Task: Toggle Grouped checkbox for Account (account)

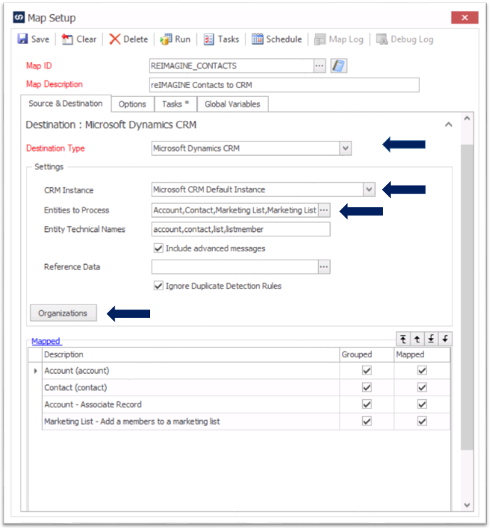Action: pyautogui.click(x=366, y=371)
